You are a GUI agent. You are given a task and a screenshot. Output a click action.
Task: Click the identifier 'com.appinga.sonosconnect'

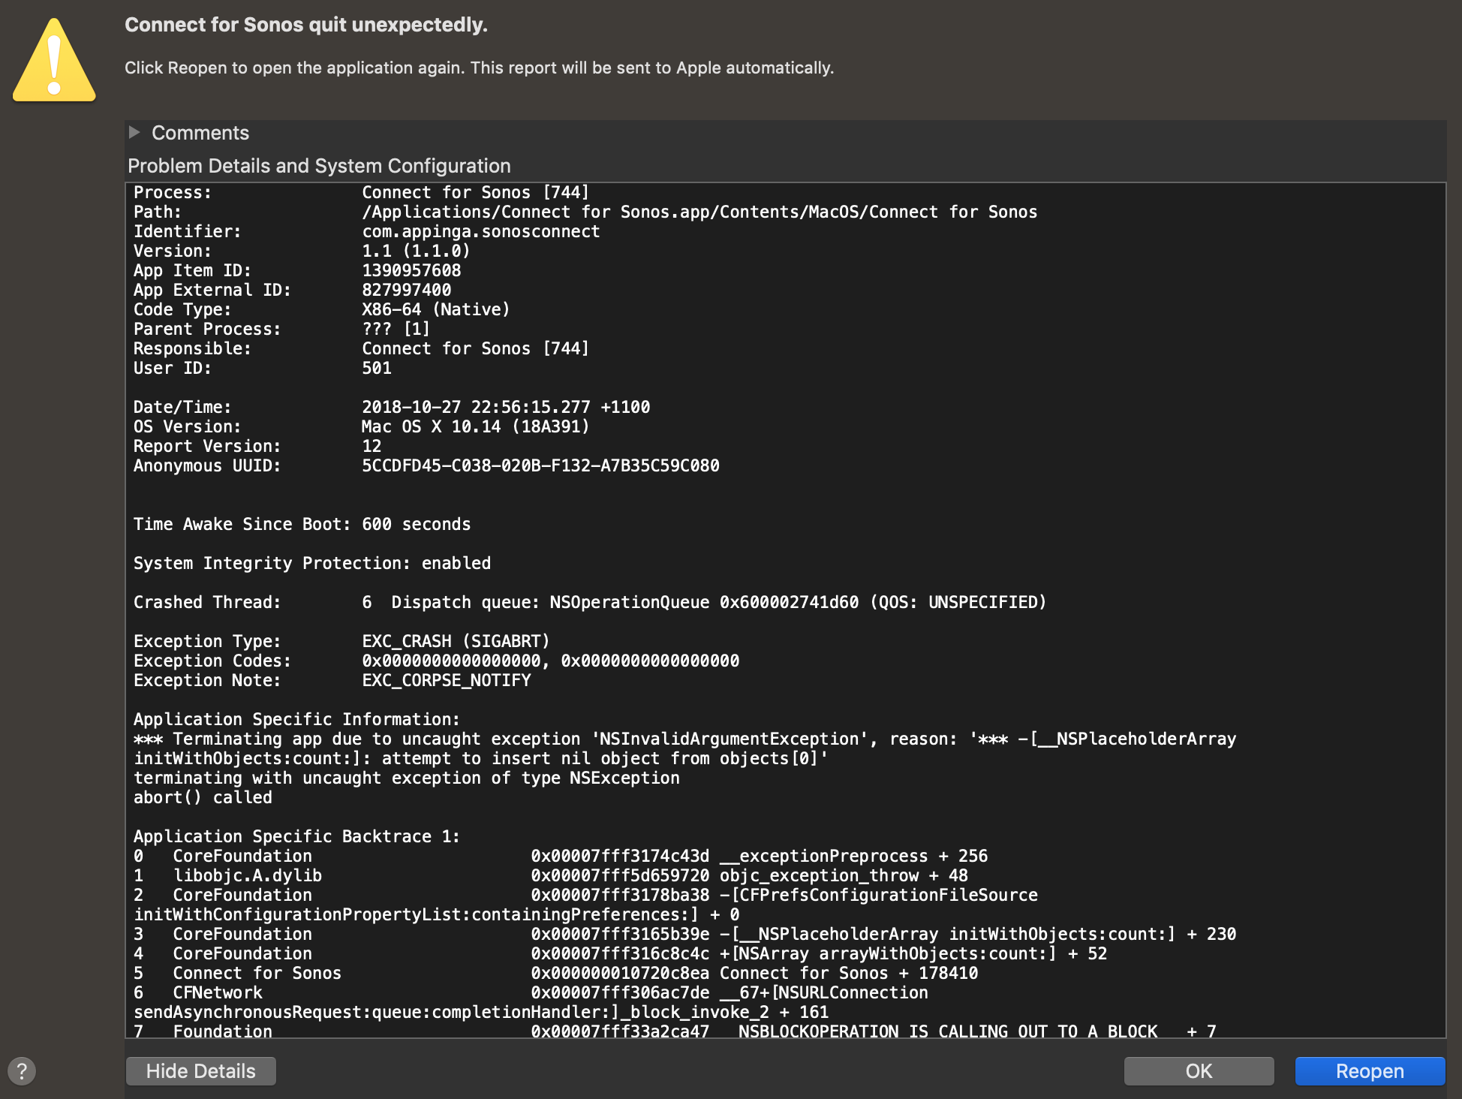pyautogui.click(x=481, y=231)
